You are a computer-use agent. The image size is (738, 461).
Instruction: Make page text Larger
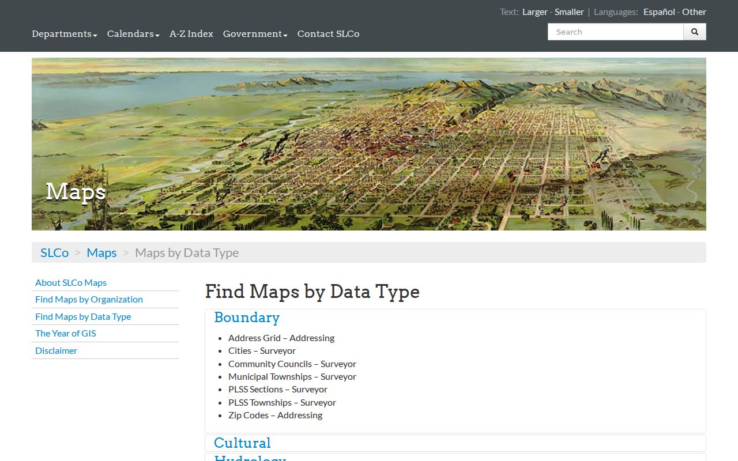535,12
